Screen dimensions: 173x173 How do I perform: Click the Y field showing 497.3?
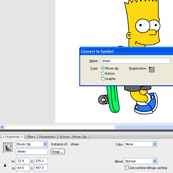41,168
